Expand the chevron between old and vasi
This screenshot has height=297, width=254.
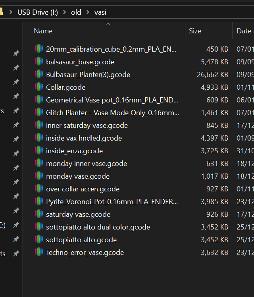pyautogui.click(x=88, y=12)
